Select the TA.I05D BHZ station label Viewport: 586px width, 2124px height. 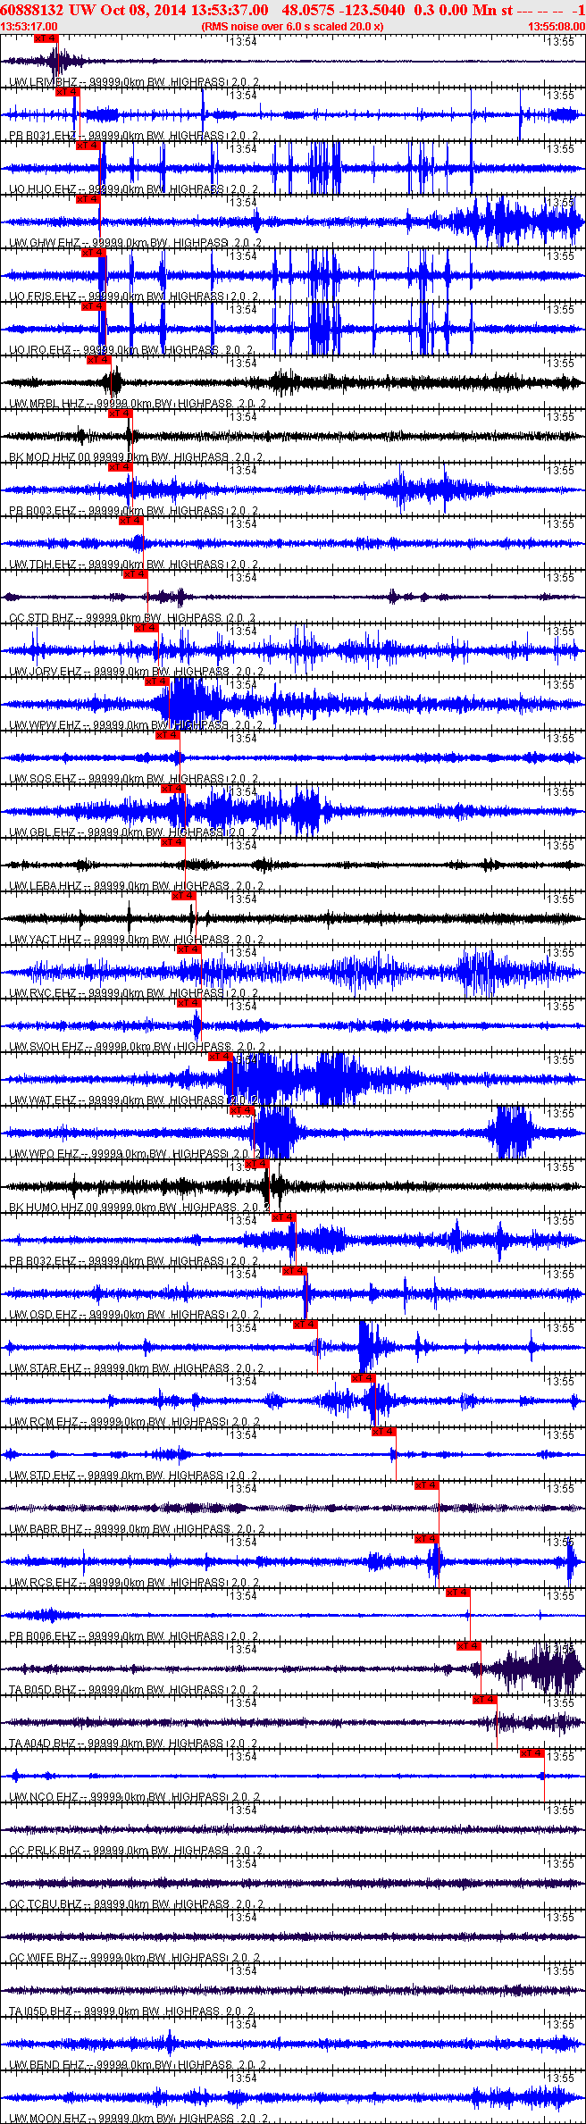click(42, 2011)
